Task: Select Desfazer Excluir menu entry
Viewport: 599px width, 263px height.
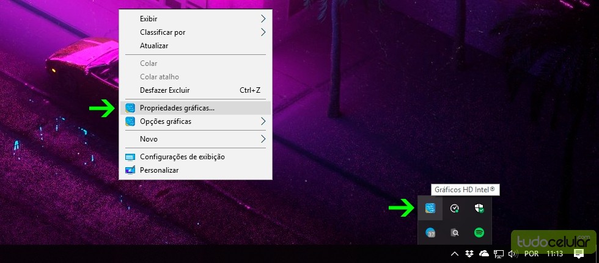Action: pos(195,90)
